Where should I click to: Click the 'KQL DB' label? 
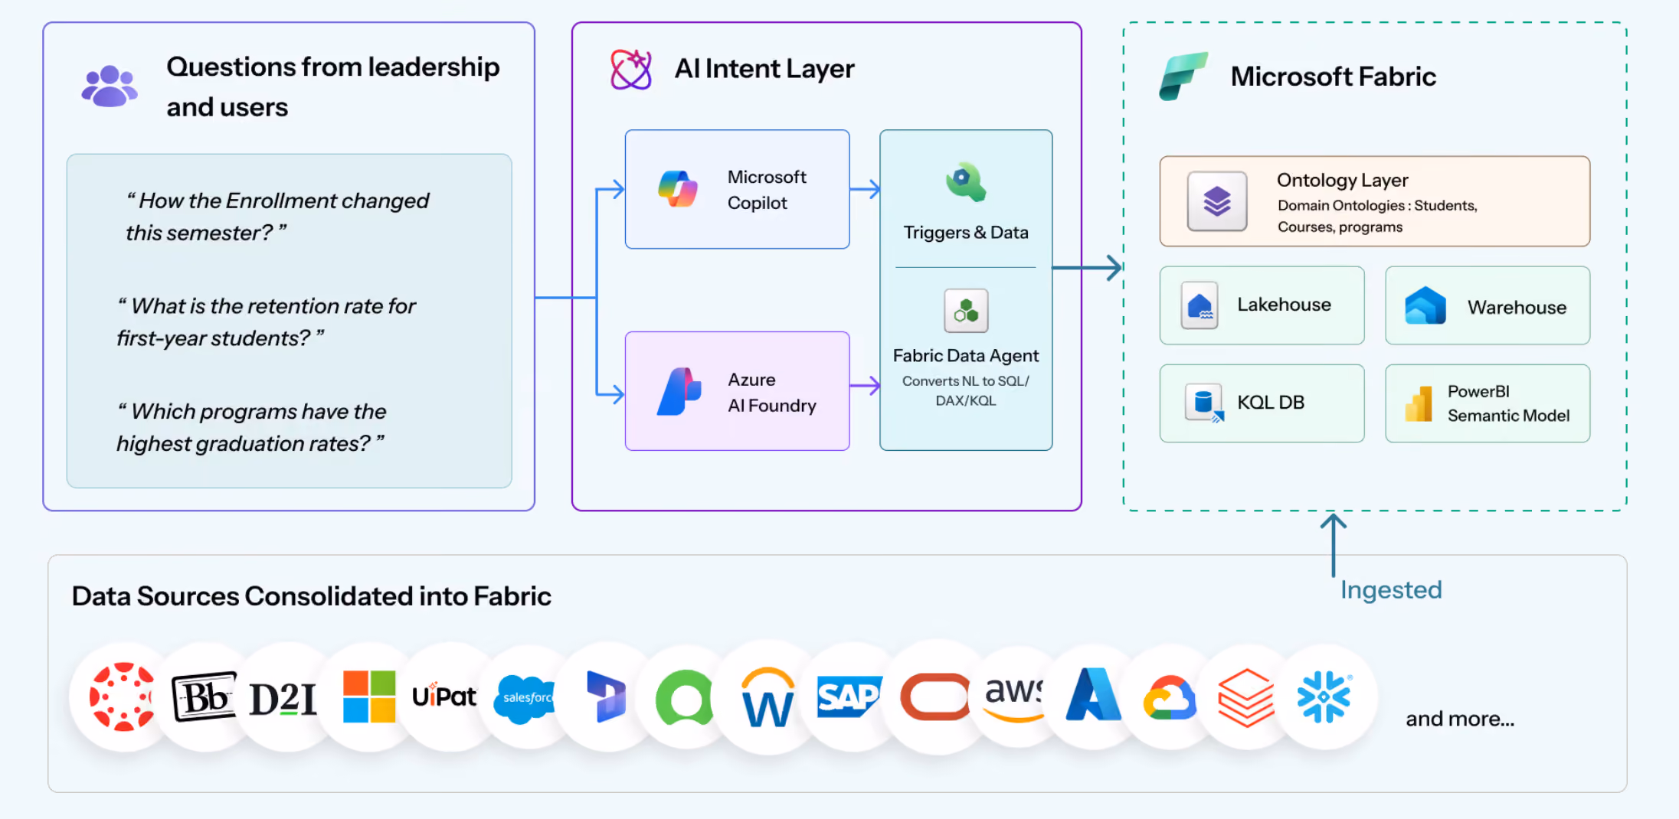point(1271,403)
